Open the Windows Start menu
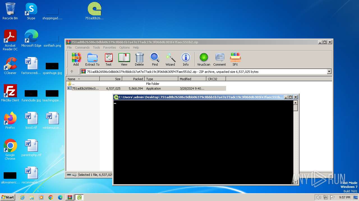Screen dimensions: 359x201 click(x=8, y=197)
